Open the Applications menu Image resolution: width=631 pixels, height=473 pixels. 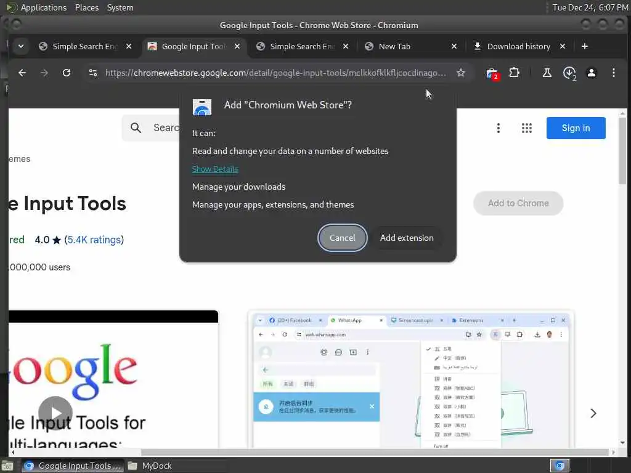44,7
